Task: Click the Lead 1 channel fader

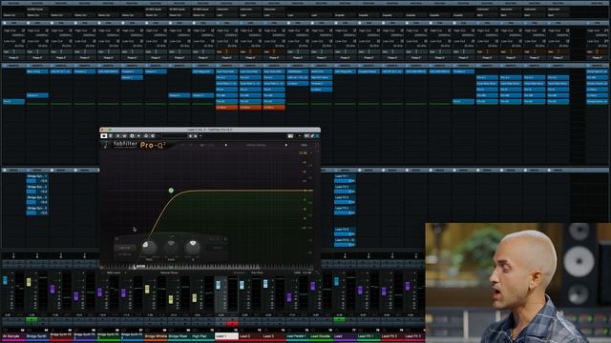Action: point(219,285)
